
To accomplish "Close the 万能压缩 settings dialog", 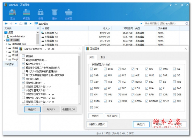I will tap(186, 49).
